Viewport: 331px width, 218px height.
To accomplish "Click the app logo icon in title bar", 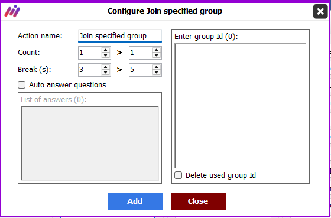I will click(x=12, y=11).
